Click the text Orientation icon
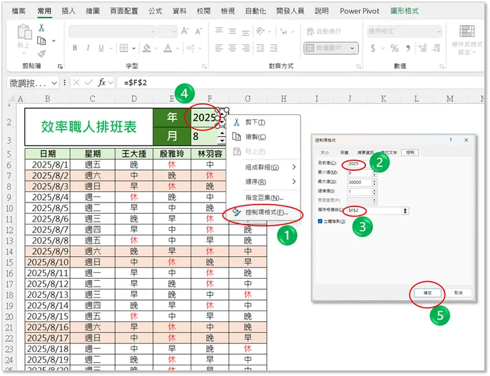 coord(260,31)
